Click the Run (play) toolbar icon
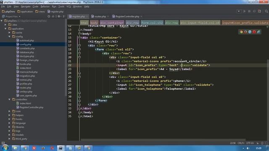 click(x=244, y=11)
